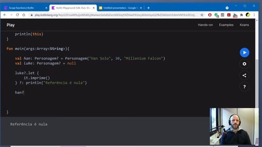Open the video speed 1.00 extension icon
Screen dimensions: 262x147
pos(235,16)
